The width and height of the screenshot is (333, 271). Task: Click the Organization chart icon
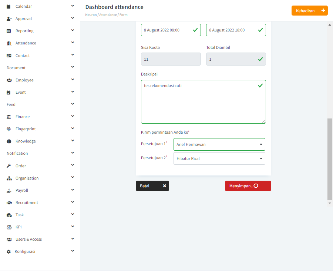point(9,178)
